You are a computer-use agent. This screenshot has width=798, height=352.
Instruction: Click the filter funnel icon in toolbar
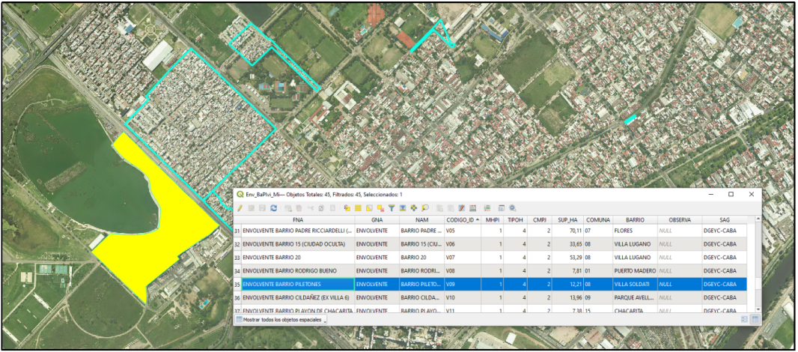point(392,208)
